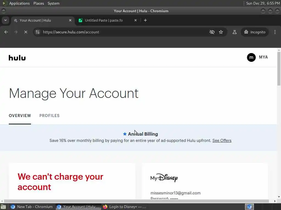This screenshot has height=210, width=281.
Task: Switch to the Untitled Paste paste.fo tab
Action: [107, 20]
